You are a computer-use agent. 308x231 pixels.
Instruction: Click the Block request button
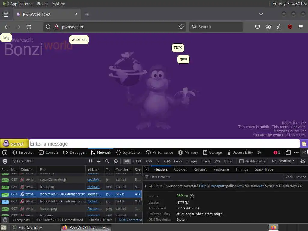pos(288,177)
